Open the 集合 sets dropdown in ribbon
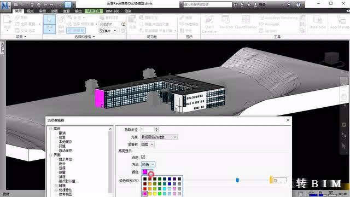350x197 pixels. coord(108,31)
